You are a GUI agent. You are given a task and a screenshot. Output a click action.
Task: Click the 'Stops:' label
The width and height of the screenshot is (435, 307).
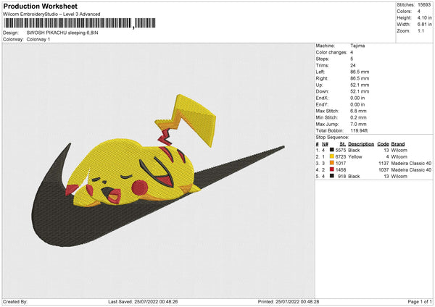pos(323,59)
